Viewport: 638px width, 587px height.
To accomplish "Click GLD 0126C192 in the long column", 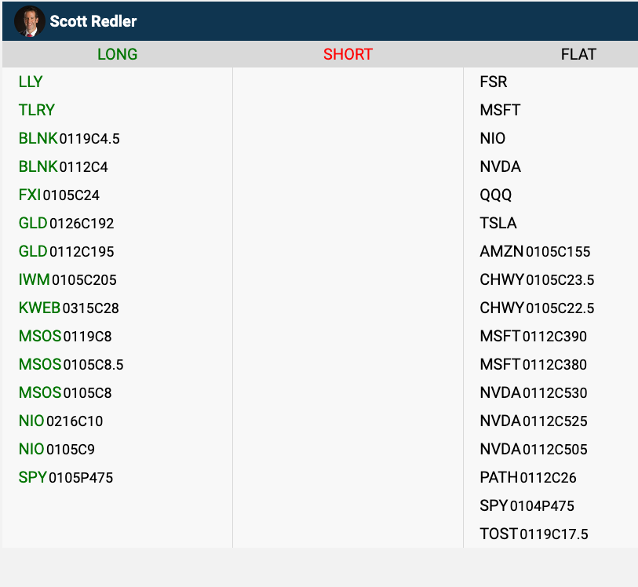I will click(66, 224).
